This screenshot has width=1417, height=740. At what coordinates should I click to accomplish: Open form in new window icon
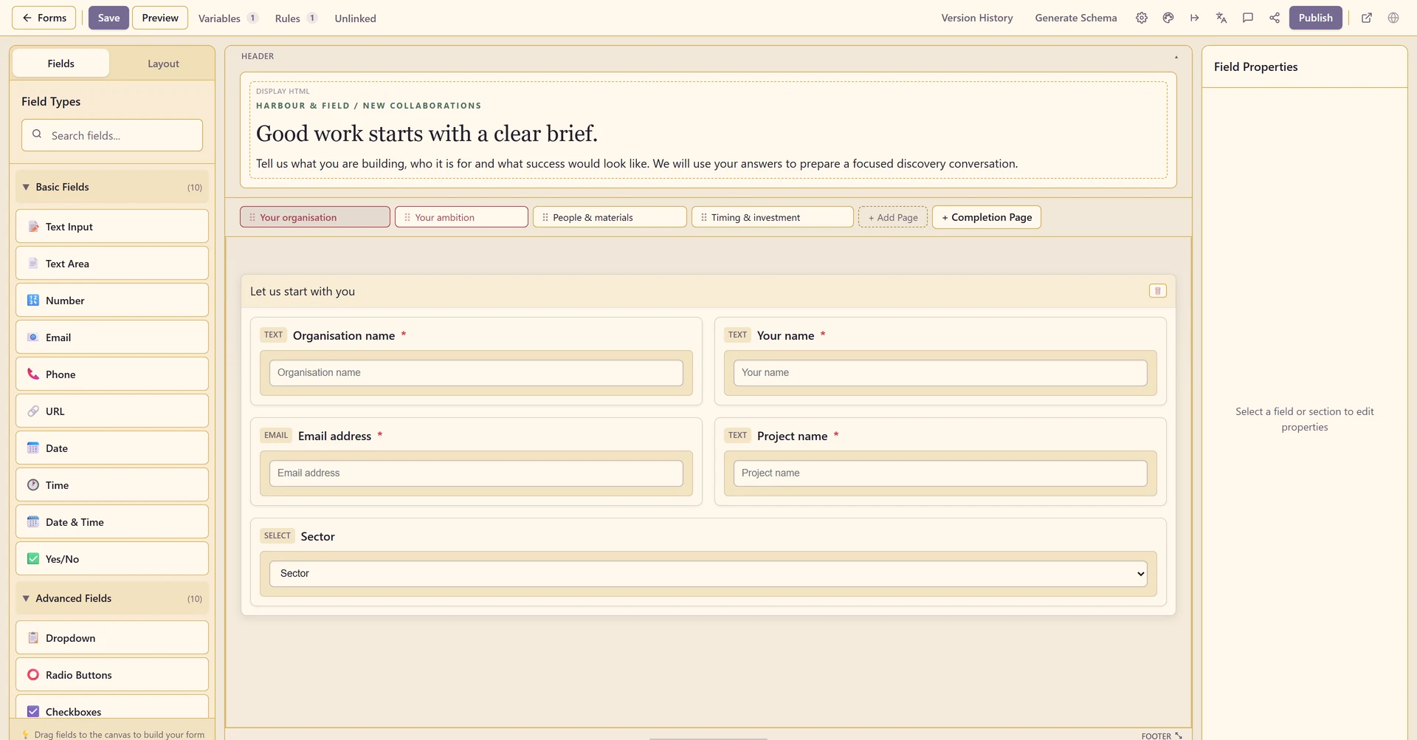(1367, 18)
